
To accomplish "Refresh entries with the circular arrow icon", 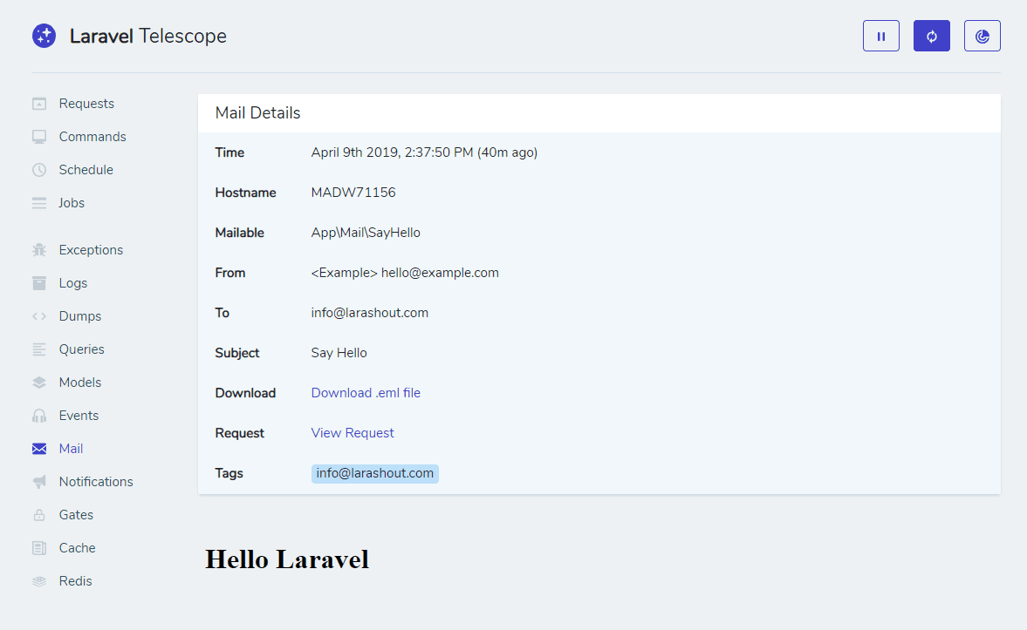I will tap(931, 36).
